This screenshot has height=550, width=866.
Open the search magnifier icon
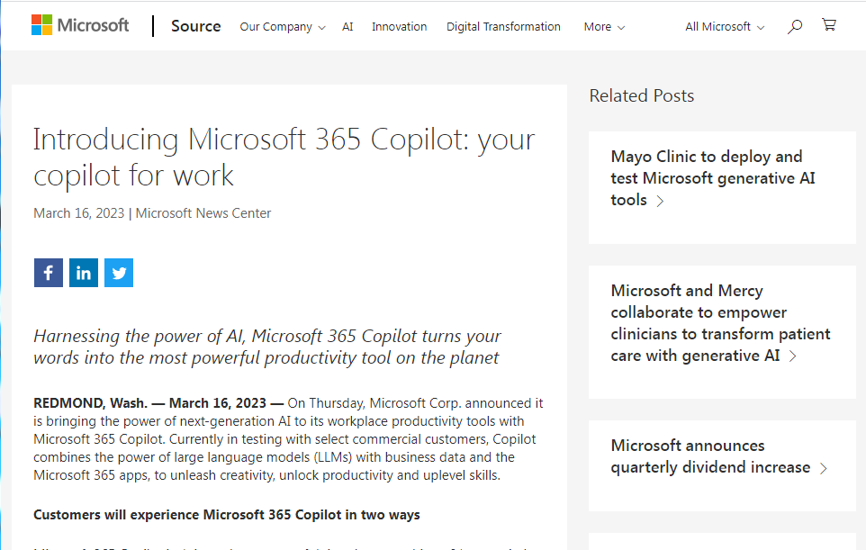(794, 27)
